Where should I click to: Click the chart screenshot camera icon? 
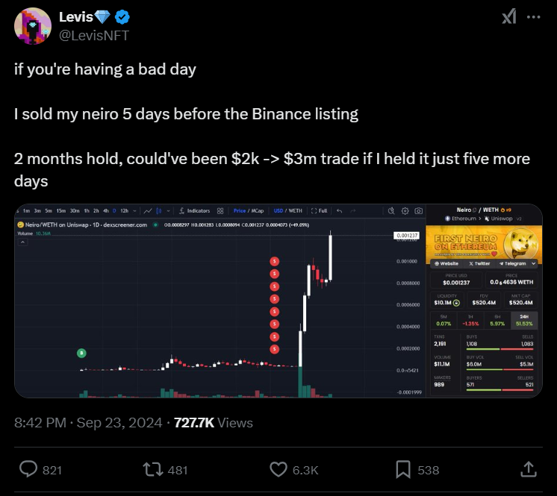419,211
